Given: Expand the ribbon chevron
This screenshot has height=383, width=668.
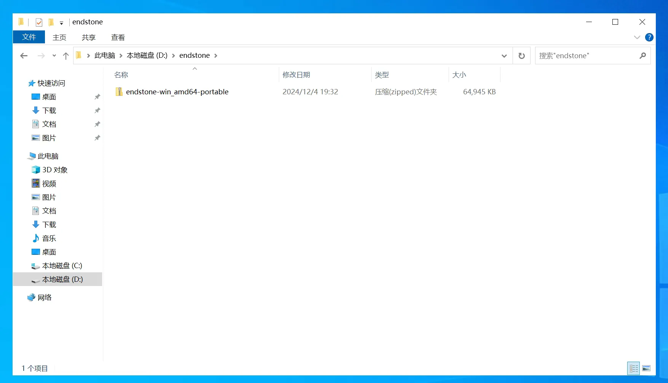Looking at the screenshot, I should click(637, 37).
